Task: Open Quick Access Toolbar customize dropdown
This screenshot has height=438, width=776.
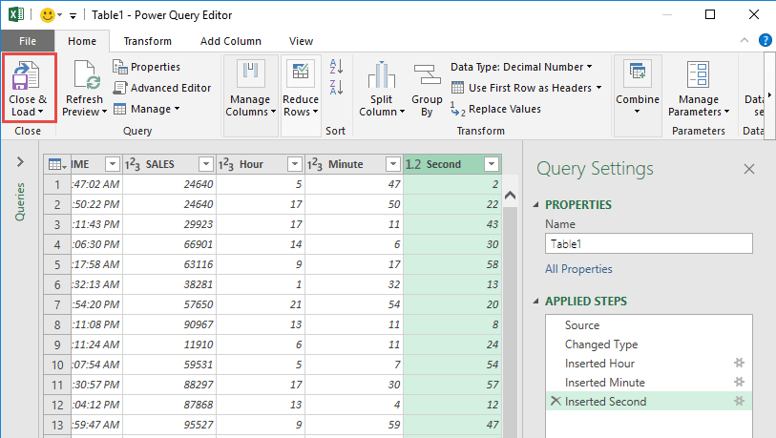Action: click(73, 16)
